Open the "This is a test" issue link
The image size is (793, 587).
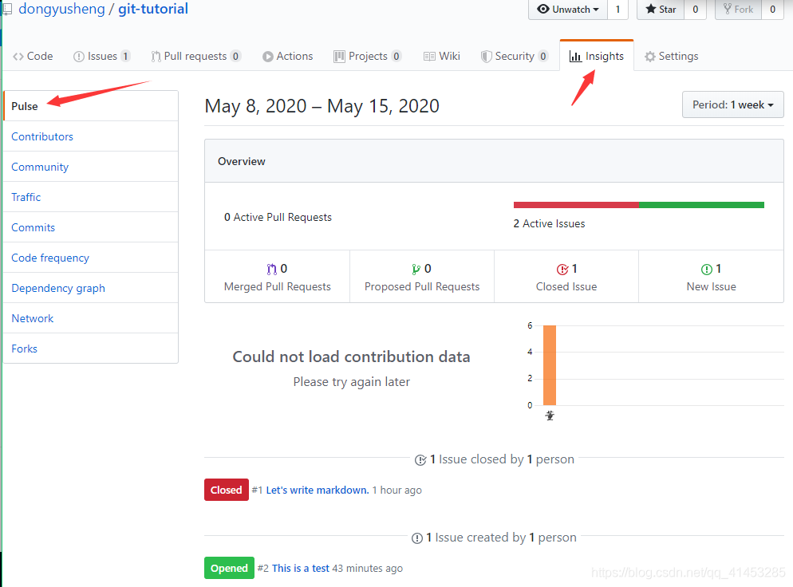tap(301, 569)
